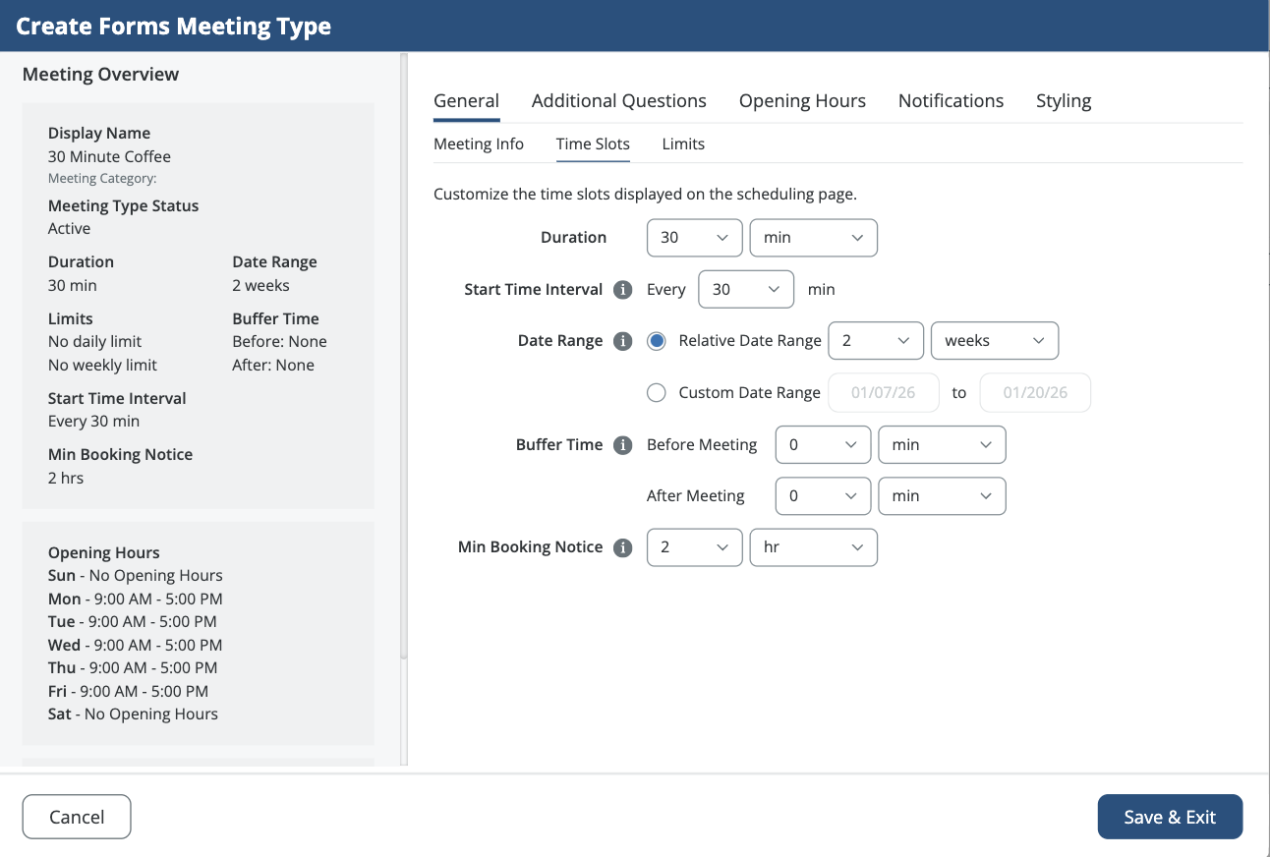Image resolution: width=1270 pixels, height=857 pixels.
Task: Open the relative date range weeks dropdown
Action: tap(994, 341)
